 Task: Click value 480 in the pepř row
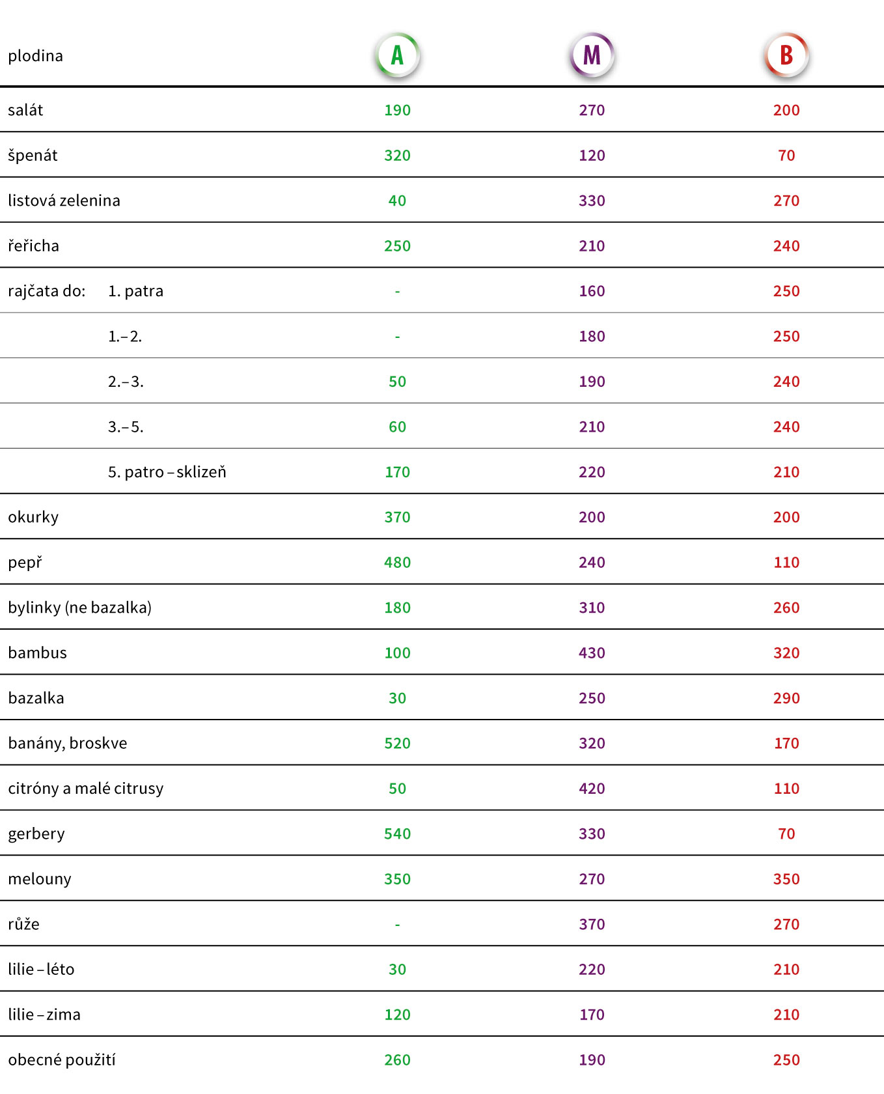397,563
